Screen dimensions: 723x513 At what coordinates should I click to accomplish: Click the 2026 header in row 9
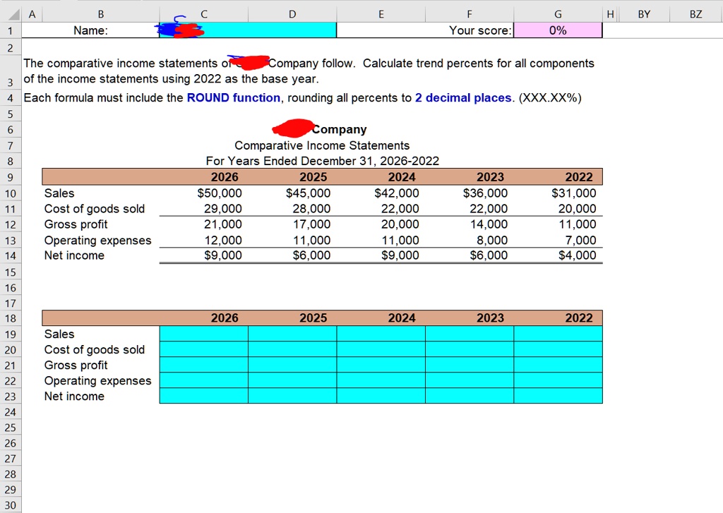pos(225,177)
